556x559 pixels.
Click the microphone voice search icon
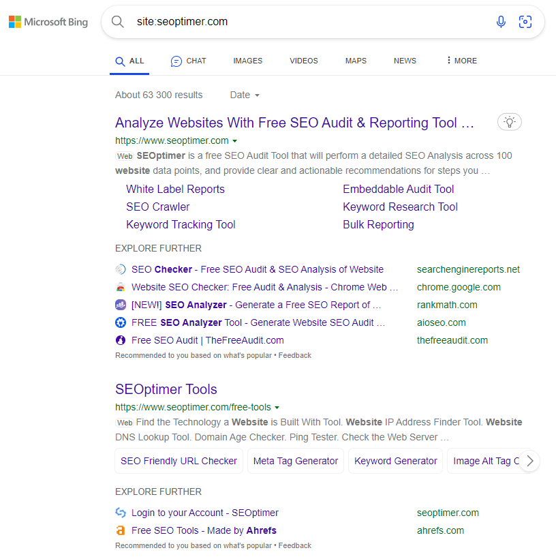[x=501, y=22]
